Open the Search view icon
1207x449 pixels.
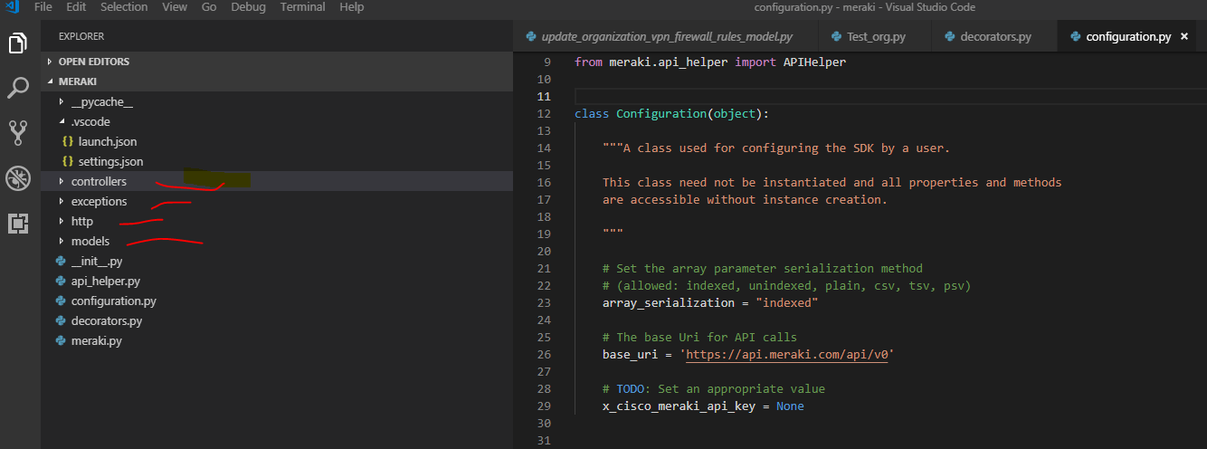pos(18,88)
